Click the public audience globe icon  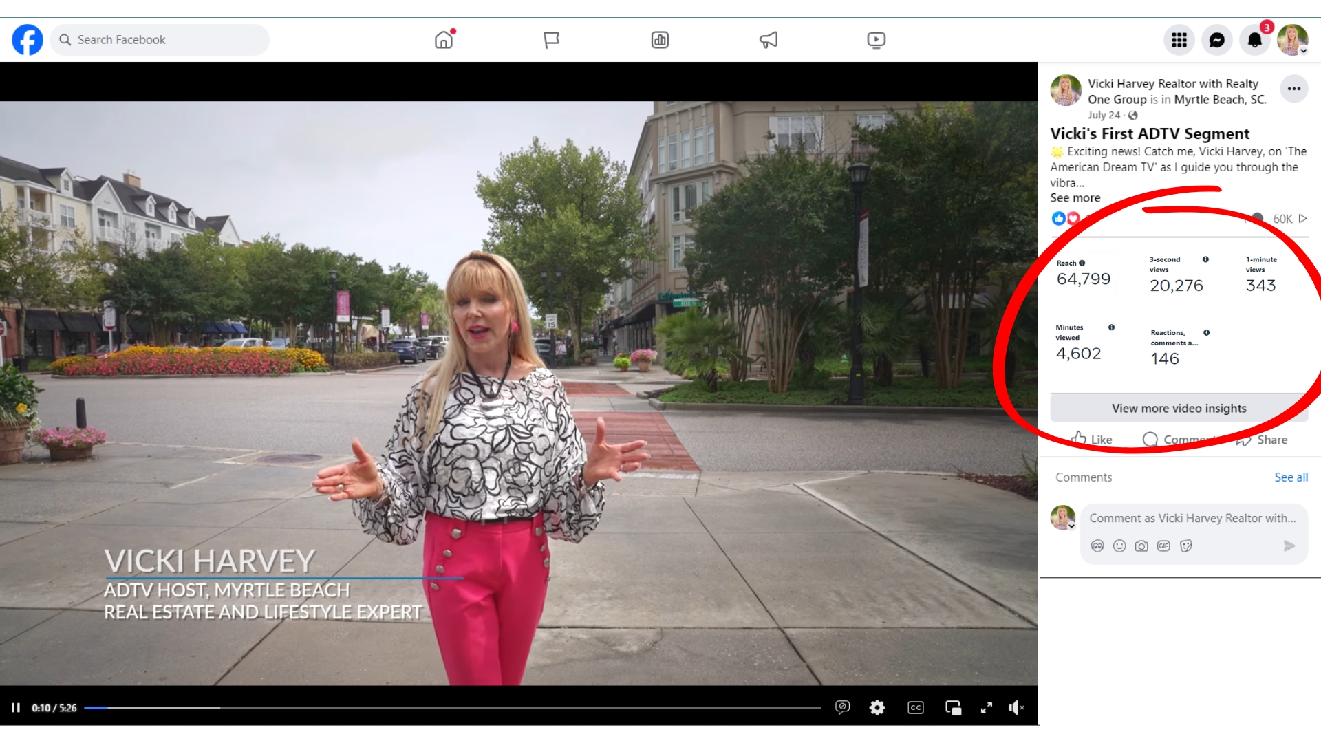1133,115
